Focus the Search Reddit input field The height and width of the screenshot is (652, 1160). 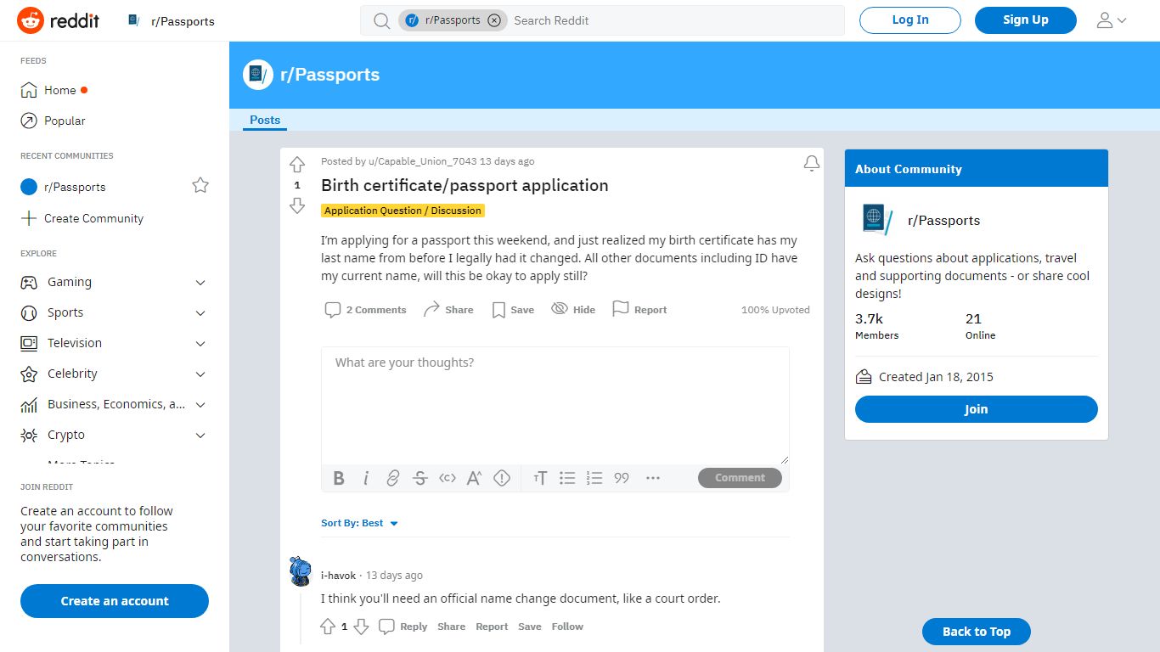[675, 20]
